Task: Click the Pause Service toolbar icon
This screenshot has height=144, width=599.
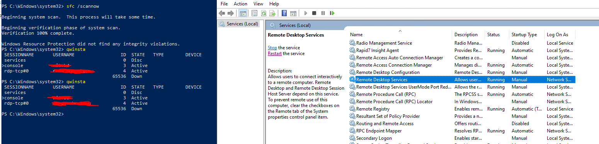Action: (323, 13)
